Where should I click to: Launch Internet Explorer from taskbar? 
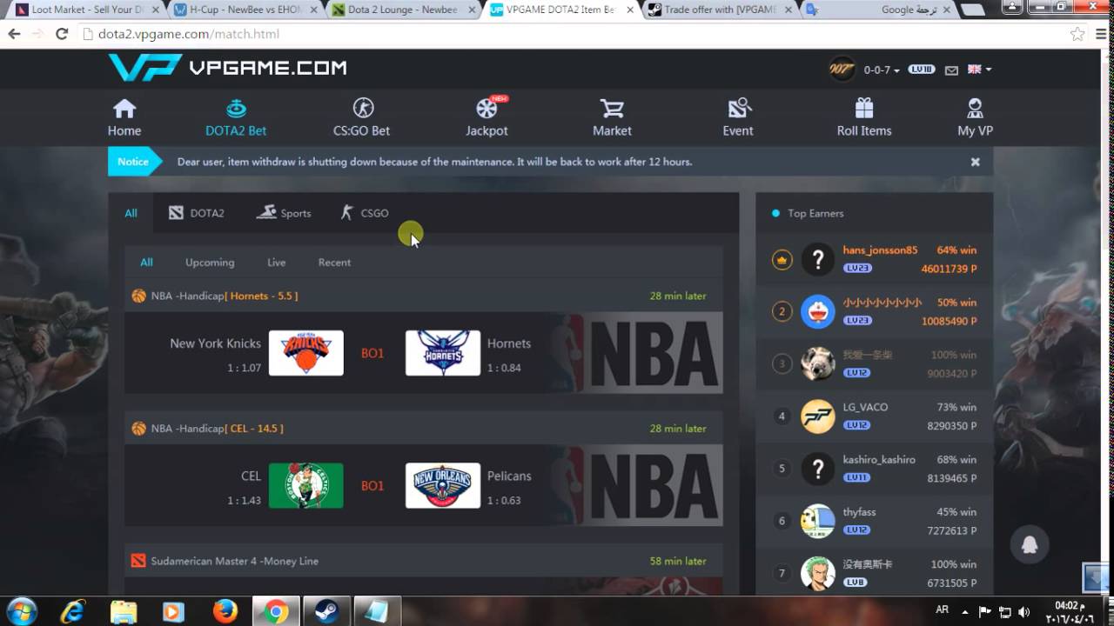[x=73, y=611]
